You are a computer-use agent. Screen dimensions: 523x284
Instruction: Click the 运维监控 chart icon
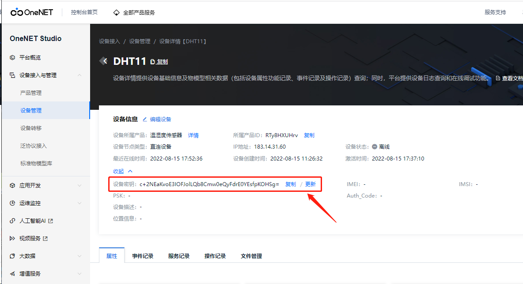point(12,203)
